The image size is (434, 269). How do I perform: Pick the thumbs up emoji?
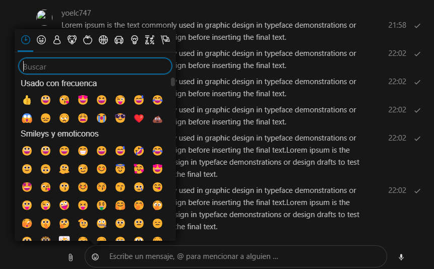point(27,100)
